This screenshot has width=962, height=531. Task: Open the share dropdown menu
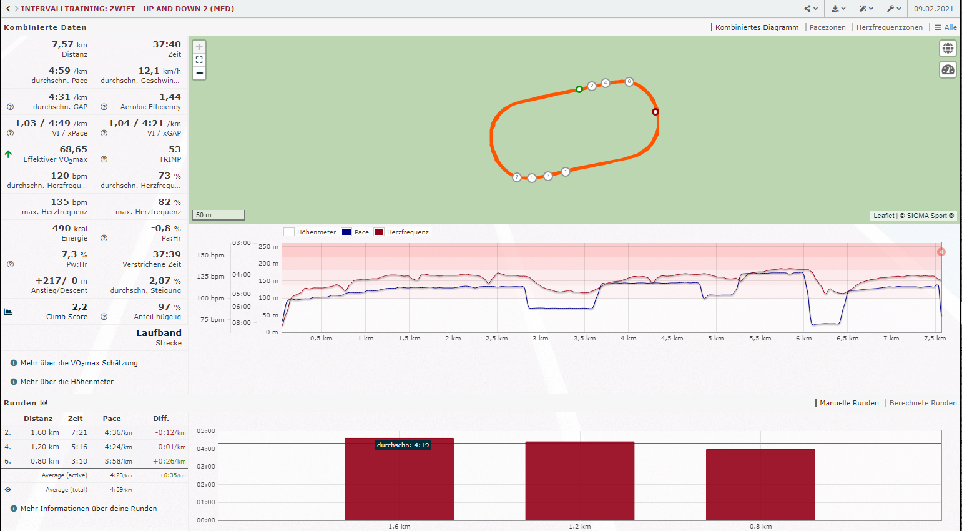coord(810,9)
